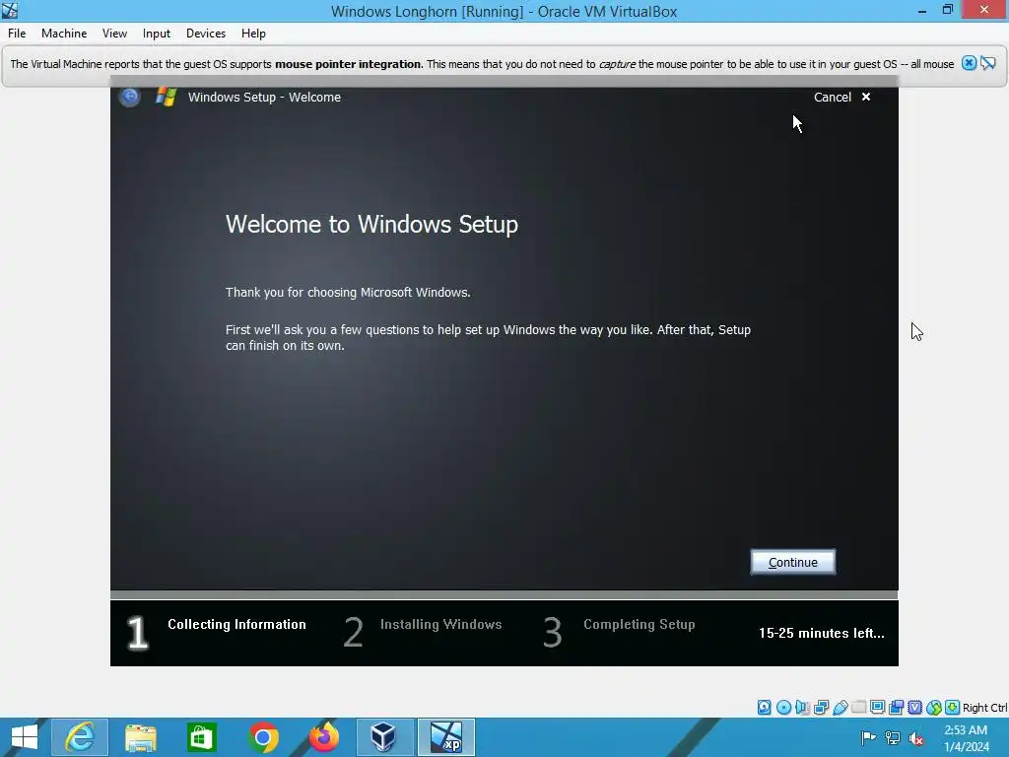
Task: Click the optical disk status icon
Action: [x=783, y=708]
